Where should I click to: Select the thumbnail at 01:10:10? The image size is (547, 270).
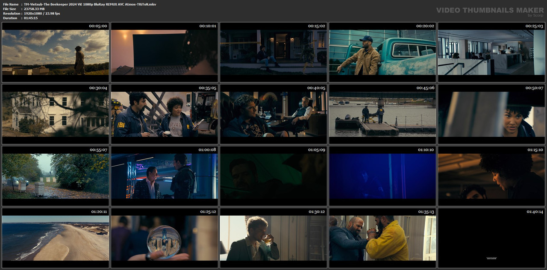(x=382, y=176)
